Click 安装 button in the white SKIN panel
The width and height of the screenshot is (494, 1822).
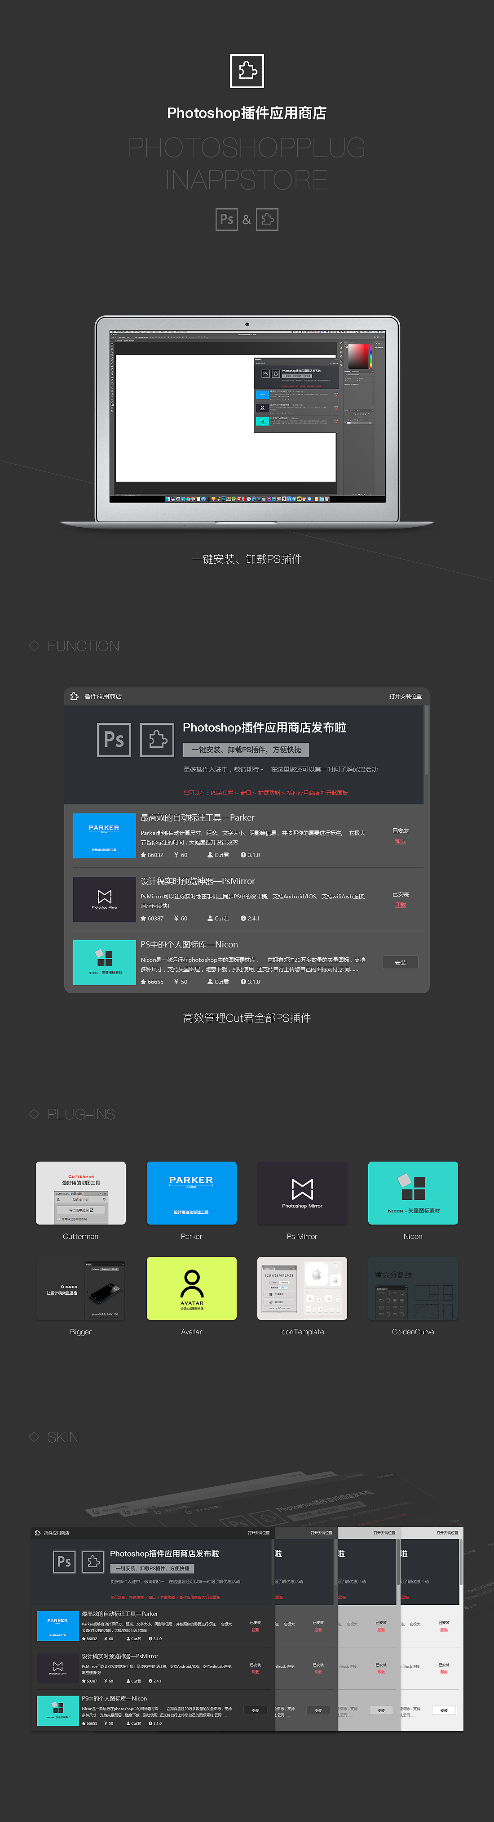[444, 1711]
